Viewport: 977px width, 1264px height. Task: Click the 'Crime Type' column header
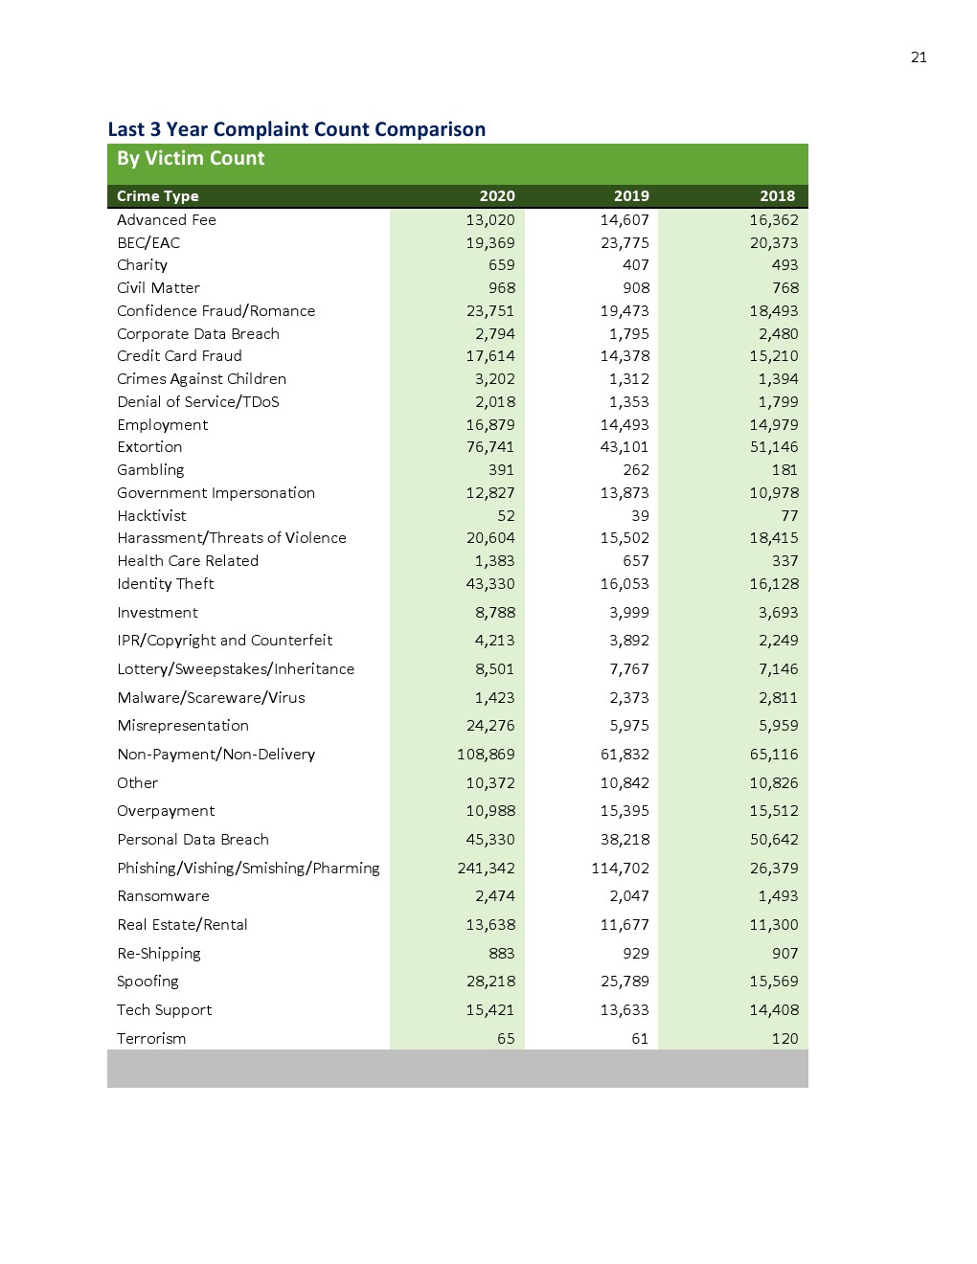[x=158, y=196]
